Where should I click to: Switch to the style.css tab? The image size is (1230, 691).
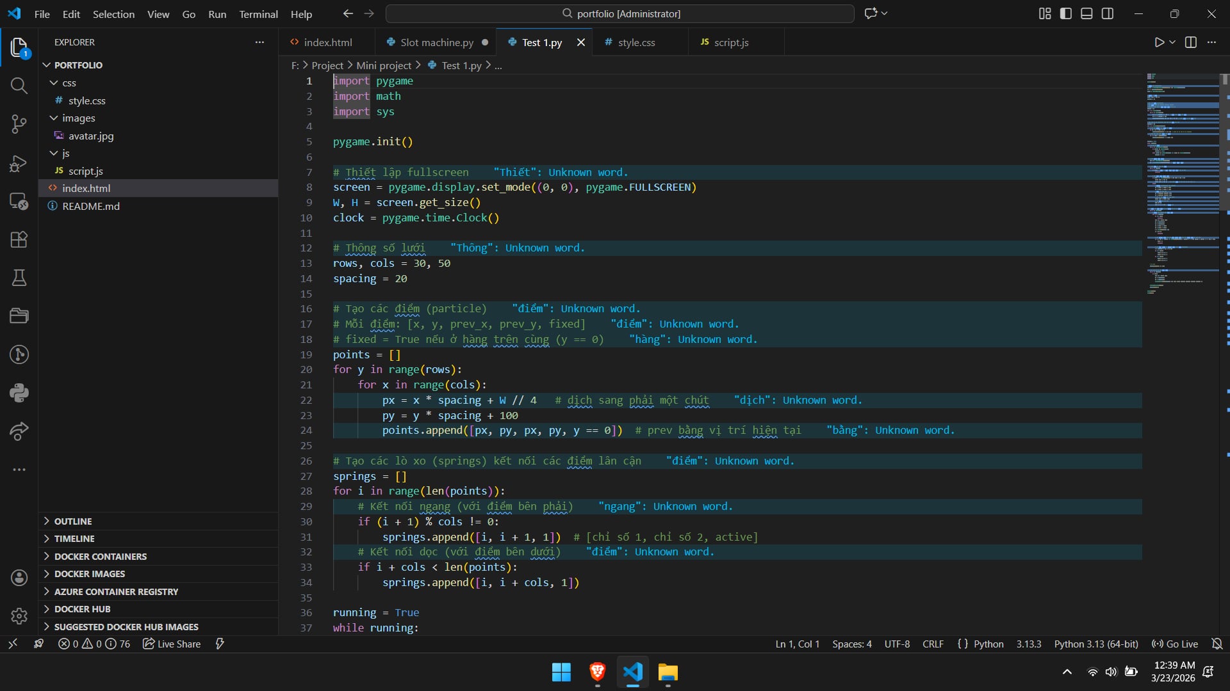tap(635, 42)
